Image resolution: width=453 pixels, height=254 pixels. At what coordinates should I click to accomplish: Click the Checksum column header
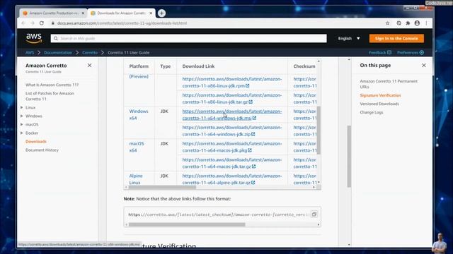pyautogui.click(x=304, y=66)
